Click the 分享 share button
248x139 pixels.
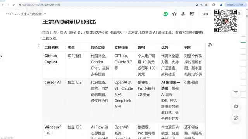pyautogui.click(x=205, y=14)
